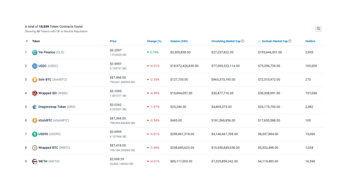Click the 26,862.146322 SEI price value
The height and width of the screenshot is (190, 347).
click(x=121, y=164)
